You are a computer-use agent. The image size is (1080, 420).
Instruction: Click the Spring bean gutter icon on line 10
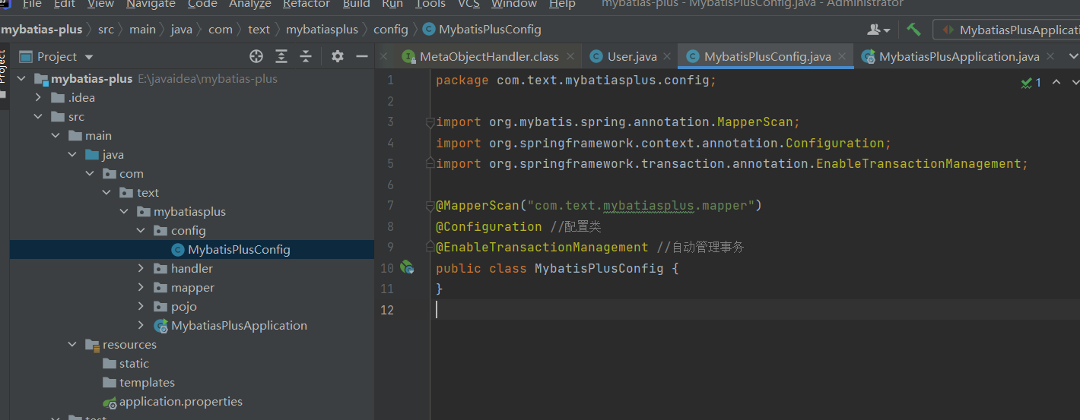(x=407, y=267)
